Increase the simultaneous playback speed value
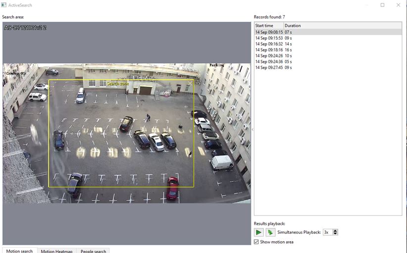This screenshot has width=407, height=253. coord(336,230)
